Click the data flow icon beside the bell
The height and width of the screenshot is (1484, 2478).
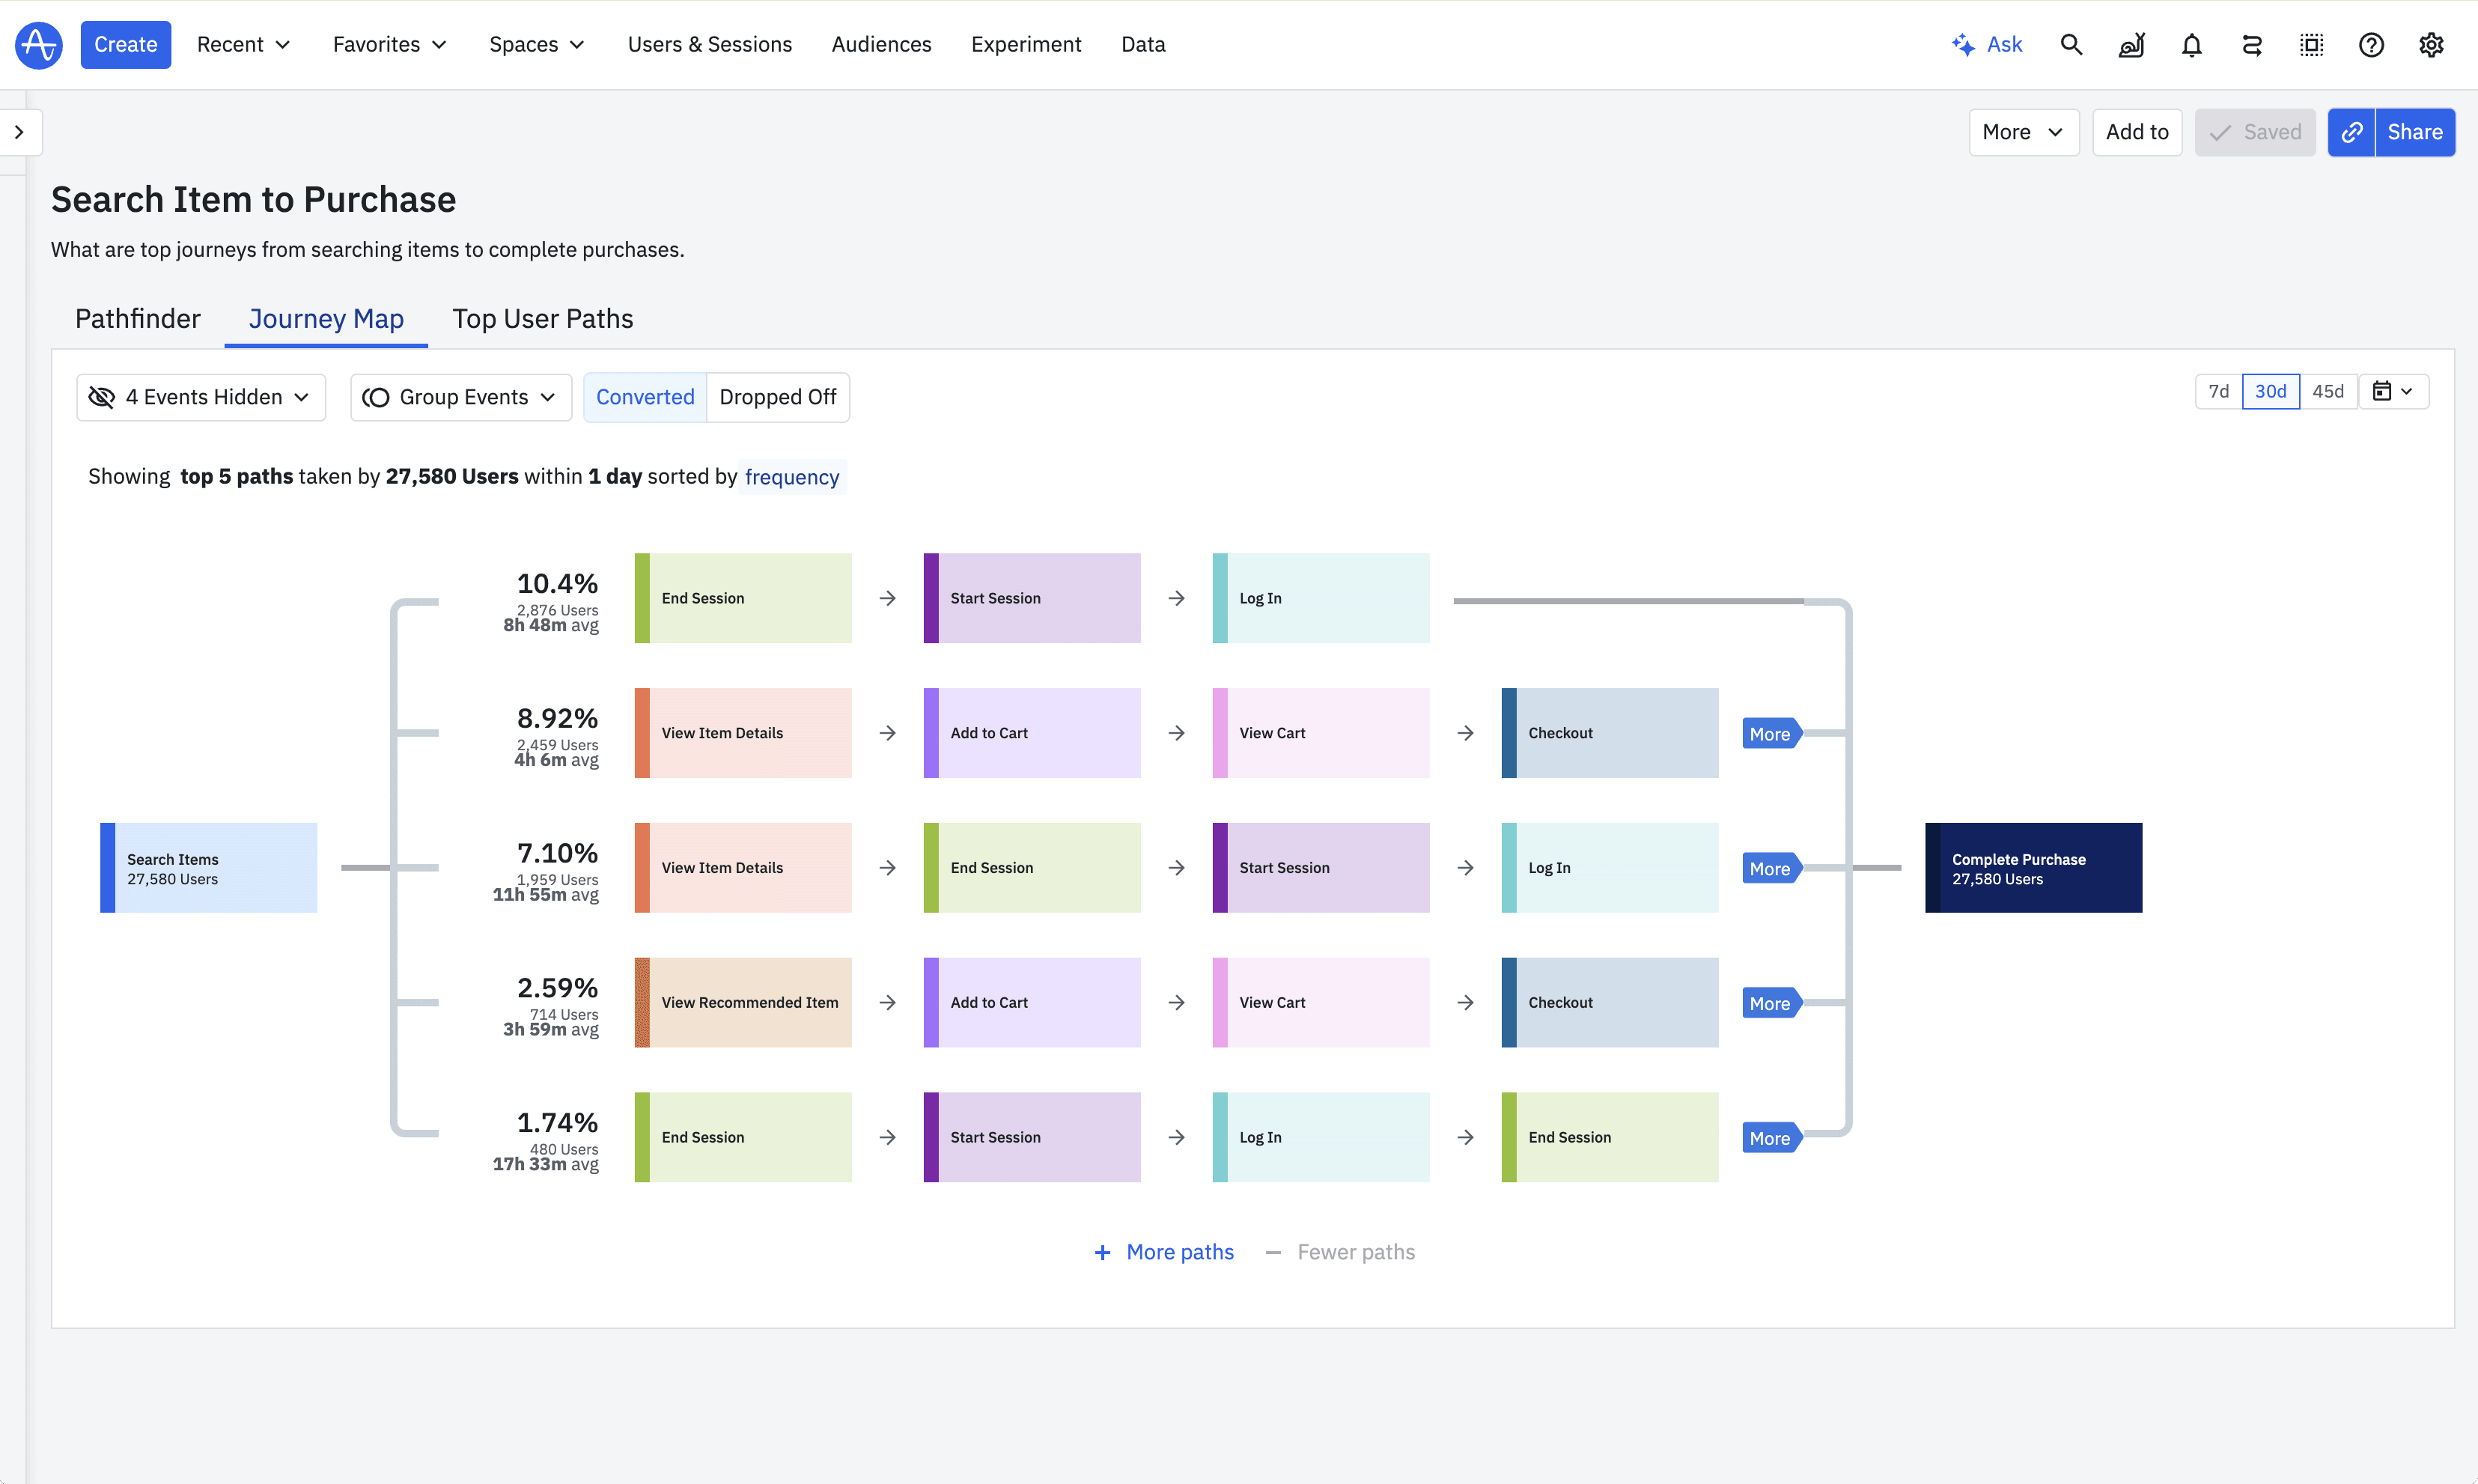[2251, 45]
